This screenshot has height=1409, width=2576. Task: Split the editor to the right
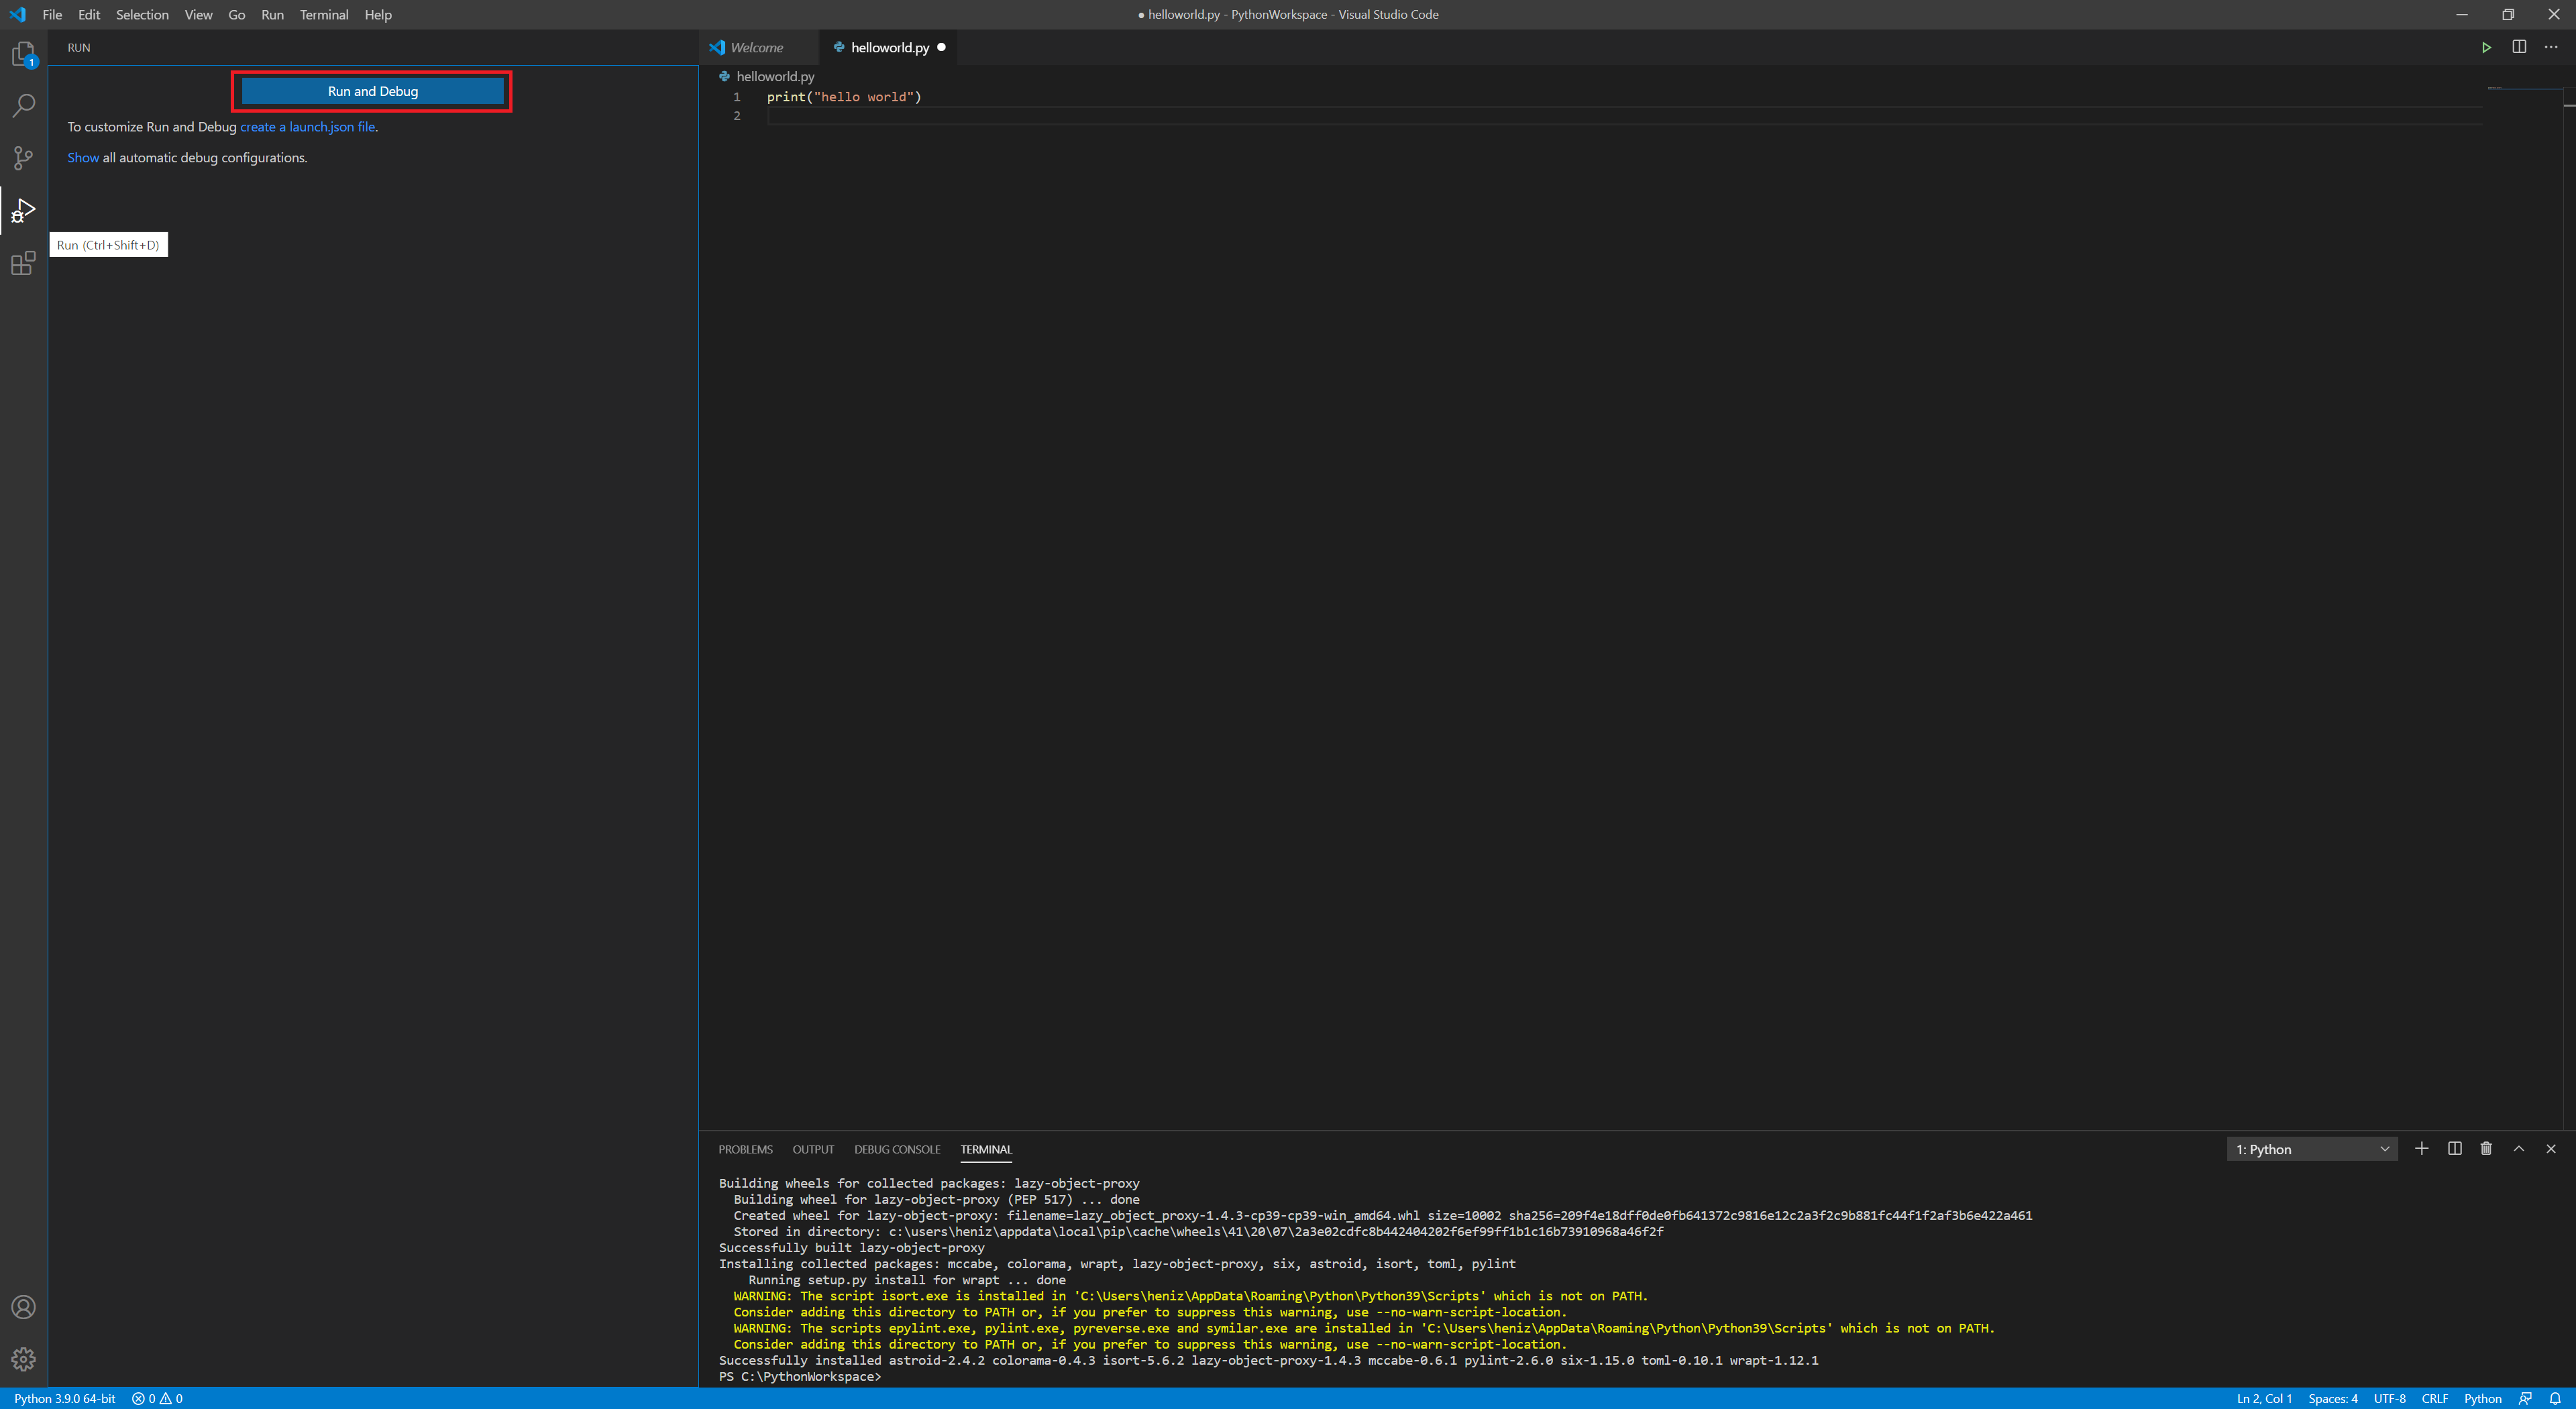pos(2519,47)
